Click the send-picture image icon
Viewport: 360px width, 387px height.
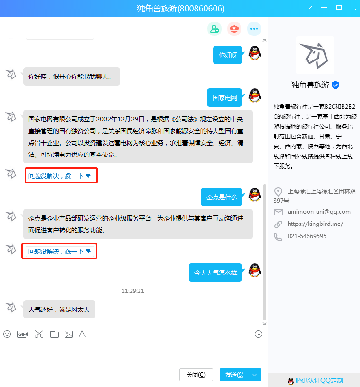69,334
